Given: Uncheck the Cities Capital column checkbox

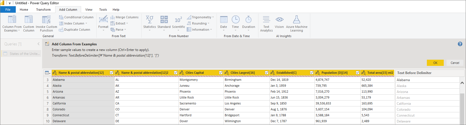Looking at the screenshot, I should point(221,73).
